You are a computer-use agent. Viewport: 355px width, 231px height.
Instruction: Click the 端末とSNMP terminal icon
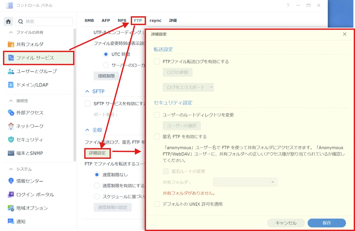11,153
